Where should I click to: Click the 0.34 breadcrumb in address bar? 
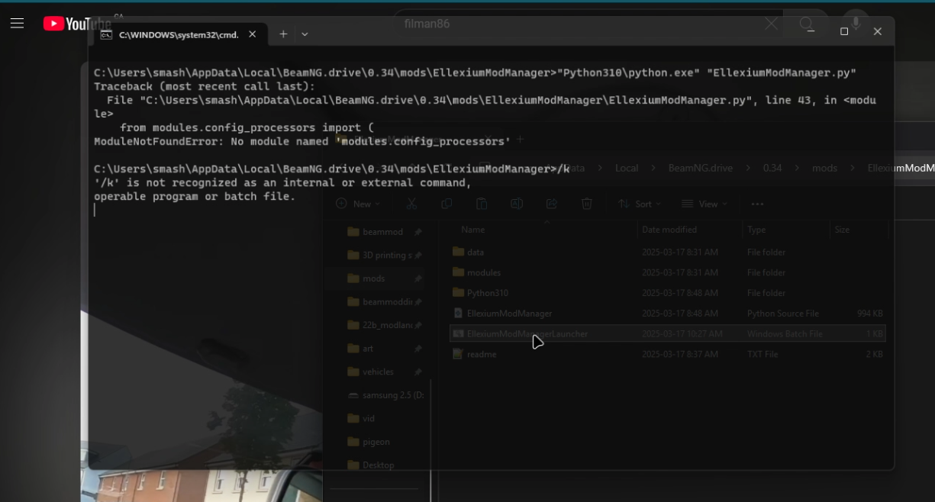coord(772,168)
